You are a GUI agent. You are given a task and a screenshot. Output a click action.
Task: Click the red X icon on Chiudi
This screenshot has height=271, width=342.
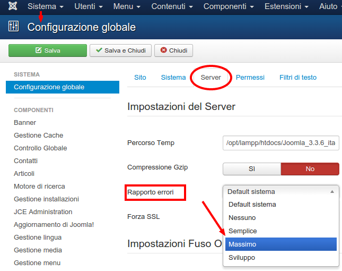coord(163,50)
